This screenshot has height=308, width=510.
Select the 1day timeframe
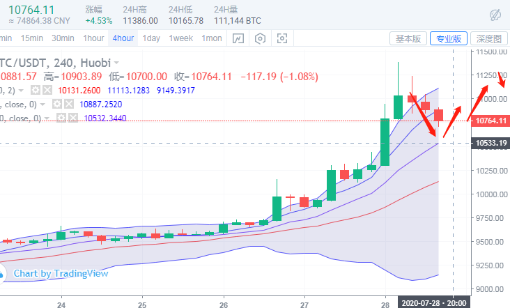[x=151, y=38]
